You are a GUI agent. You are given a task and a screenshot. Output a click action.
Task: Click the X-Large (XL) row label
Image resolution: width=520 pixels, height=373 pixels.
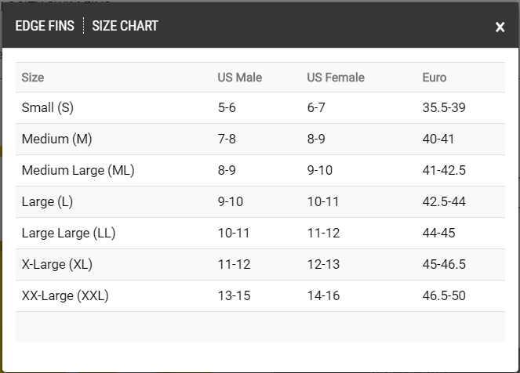click(57, 264)
